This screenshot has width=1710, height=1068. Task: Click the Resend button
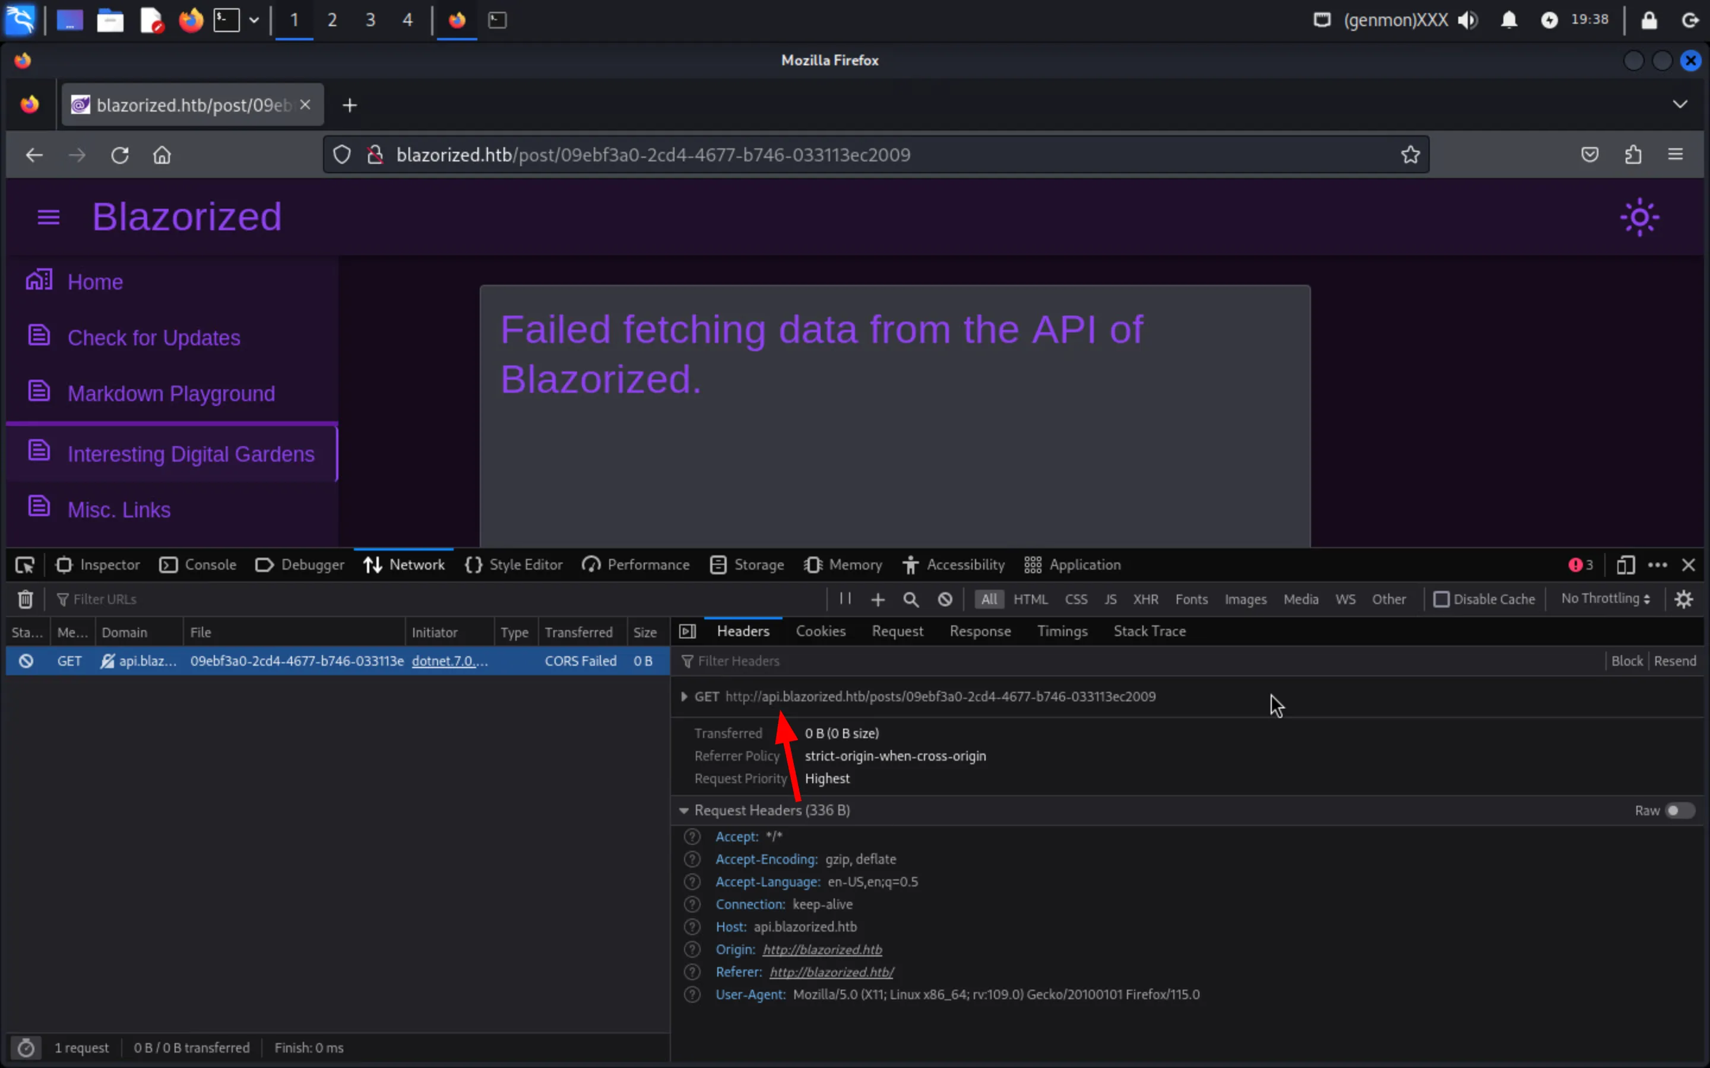pyautogui.click(x=1674, y=660)
